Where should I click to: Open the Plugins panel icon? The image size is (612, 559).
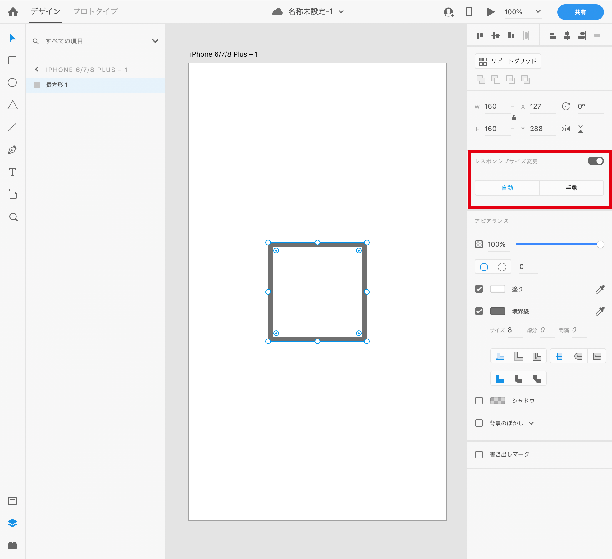[12, 545]
